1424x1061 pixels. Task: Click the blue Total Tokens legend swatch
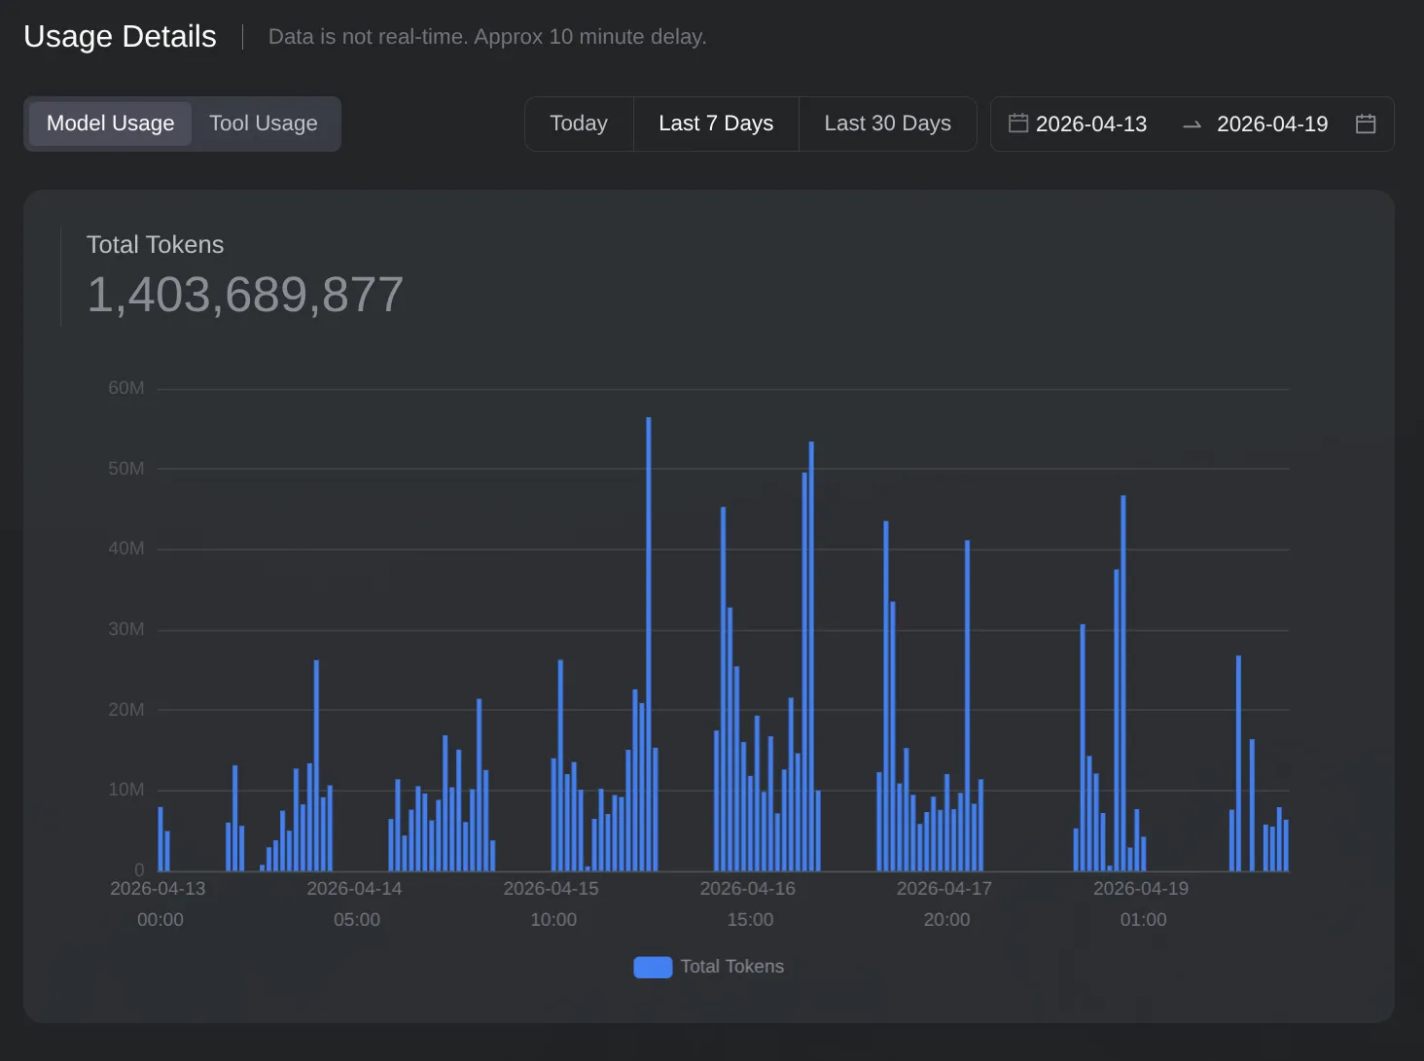point(652,967)
